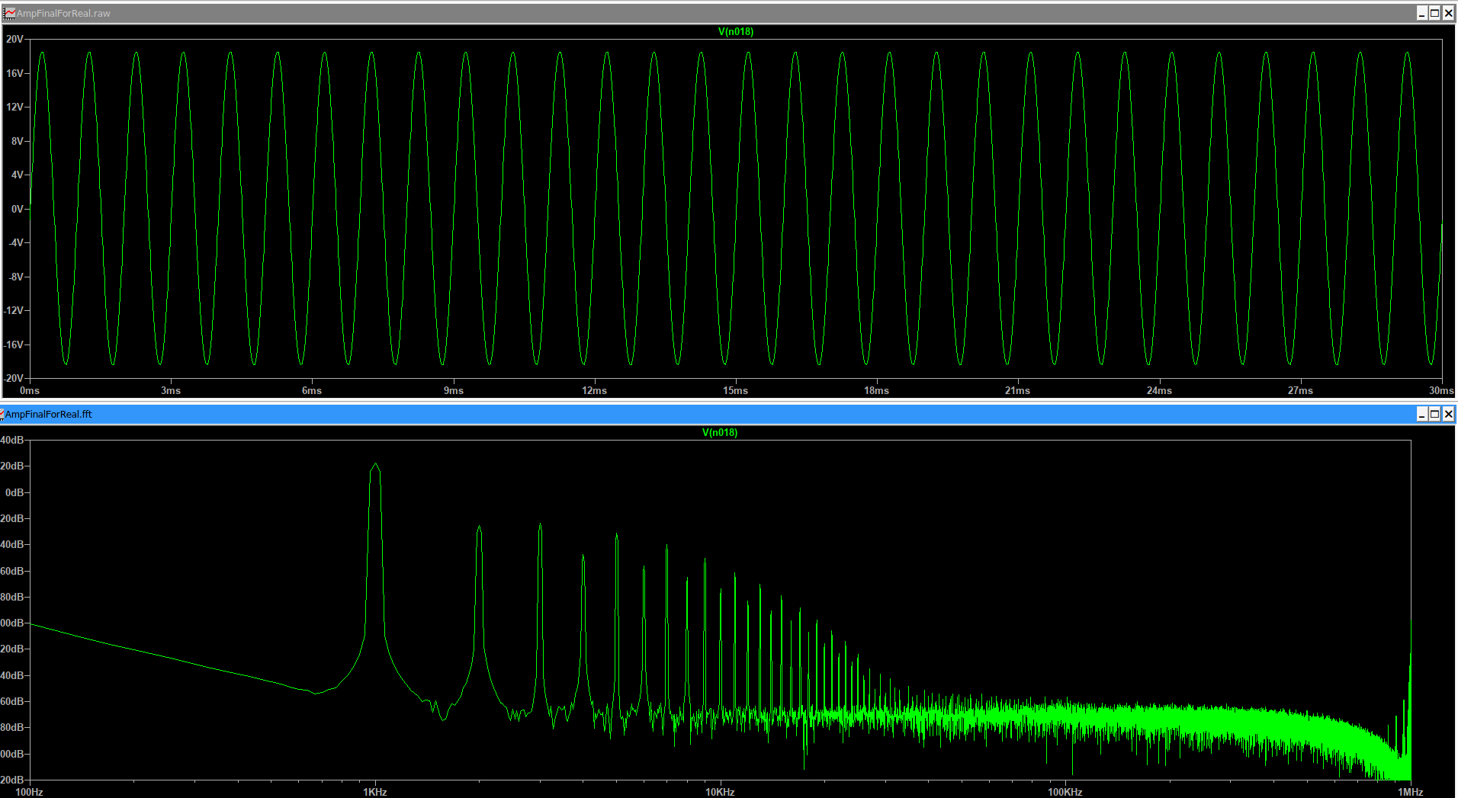
Task: Activate the AmpFinalForReal.raw title bar
Action: coord(686,13)
